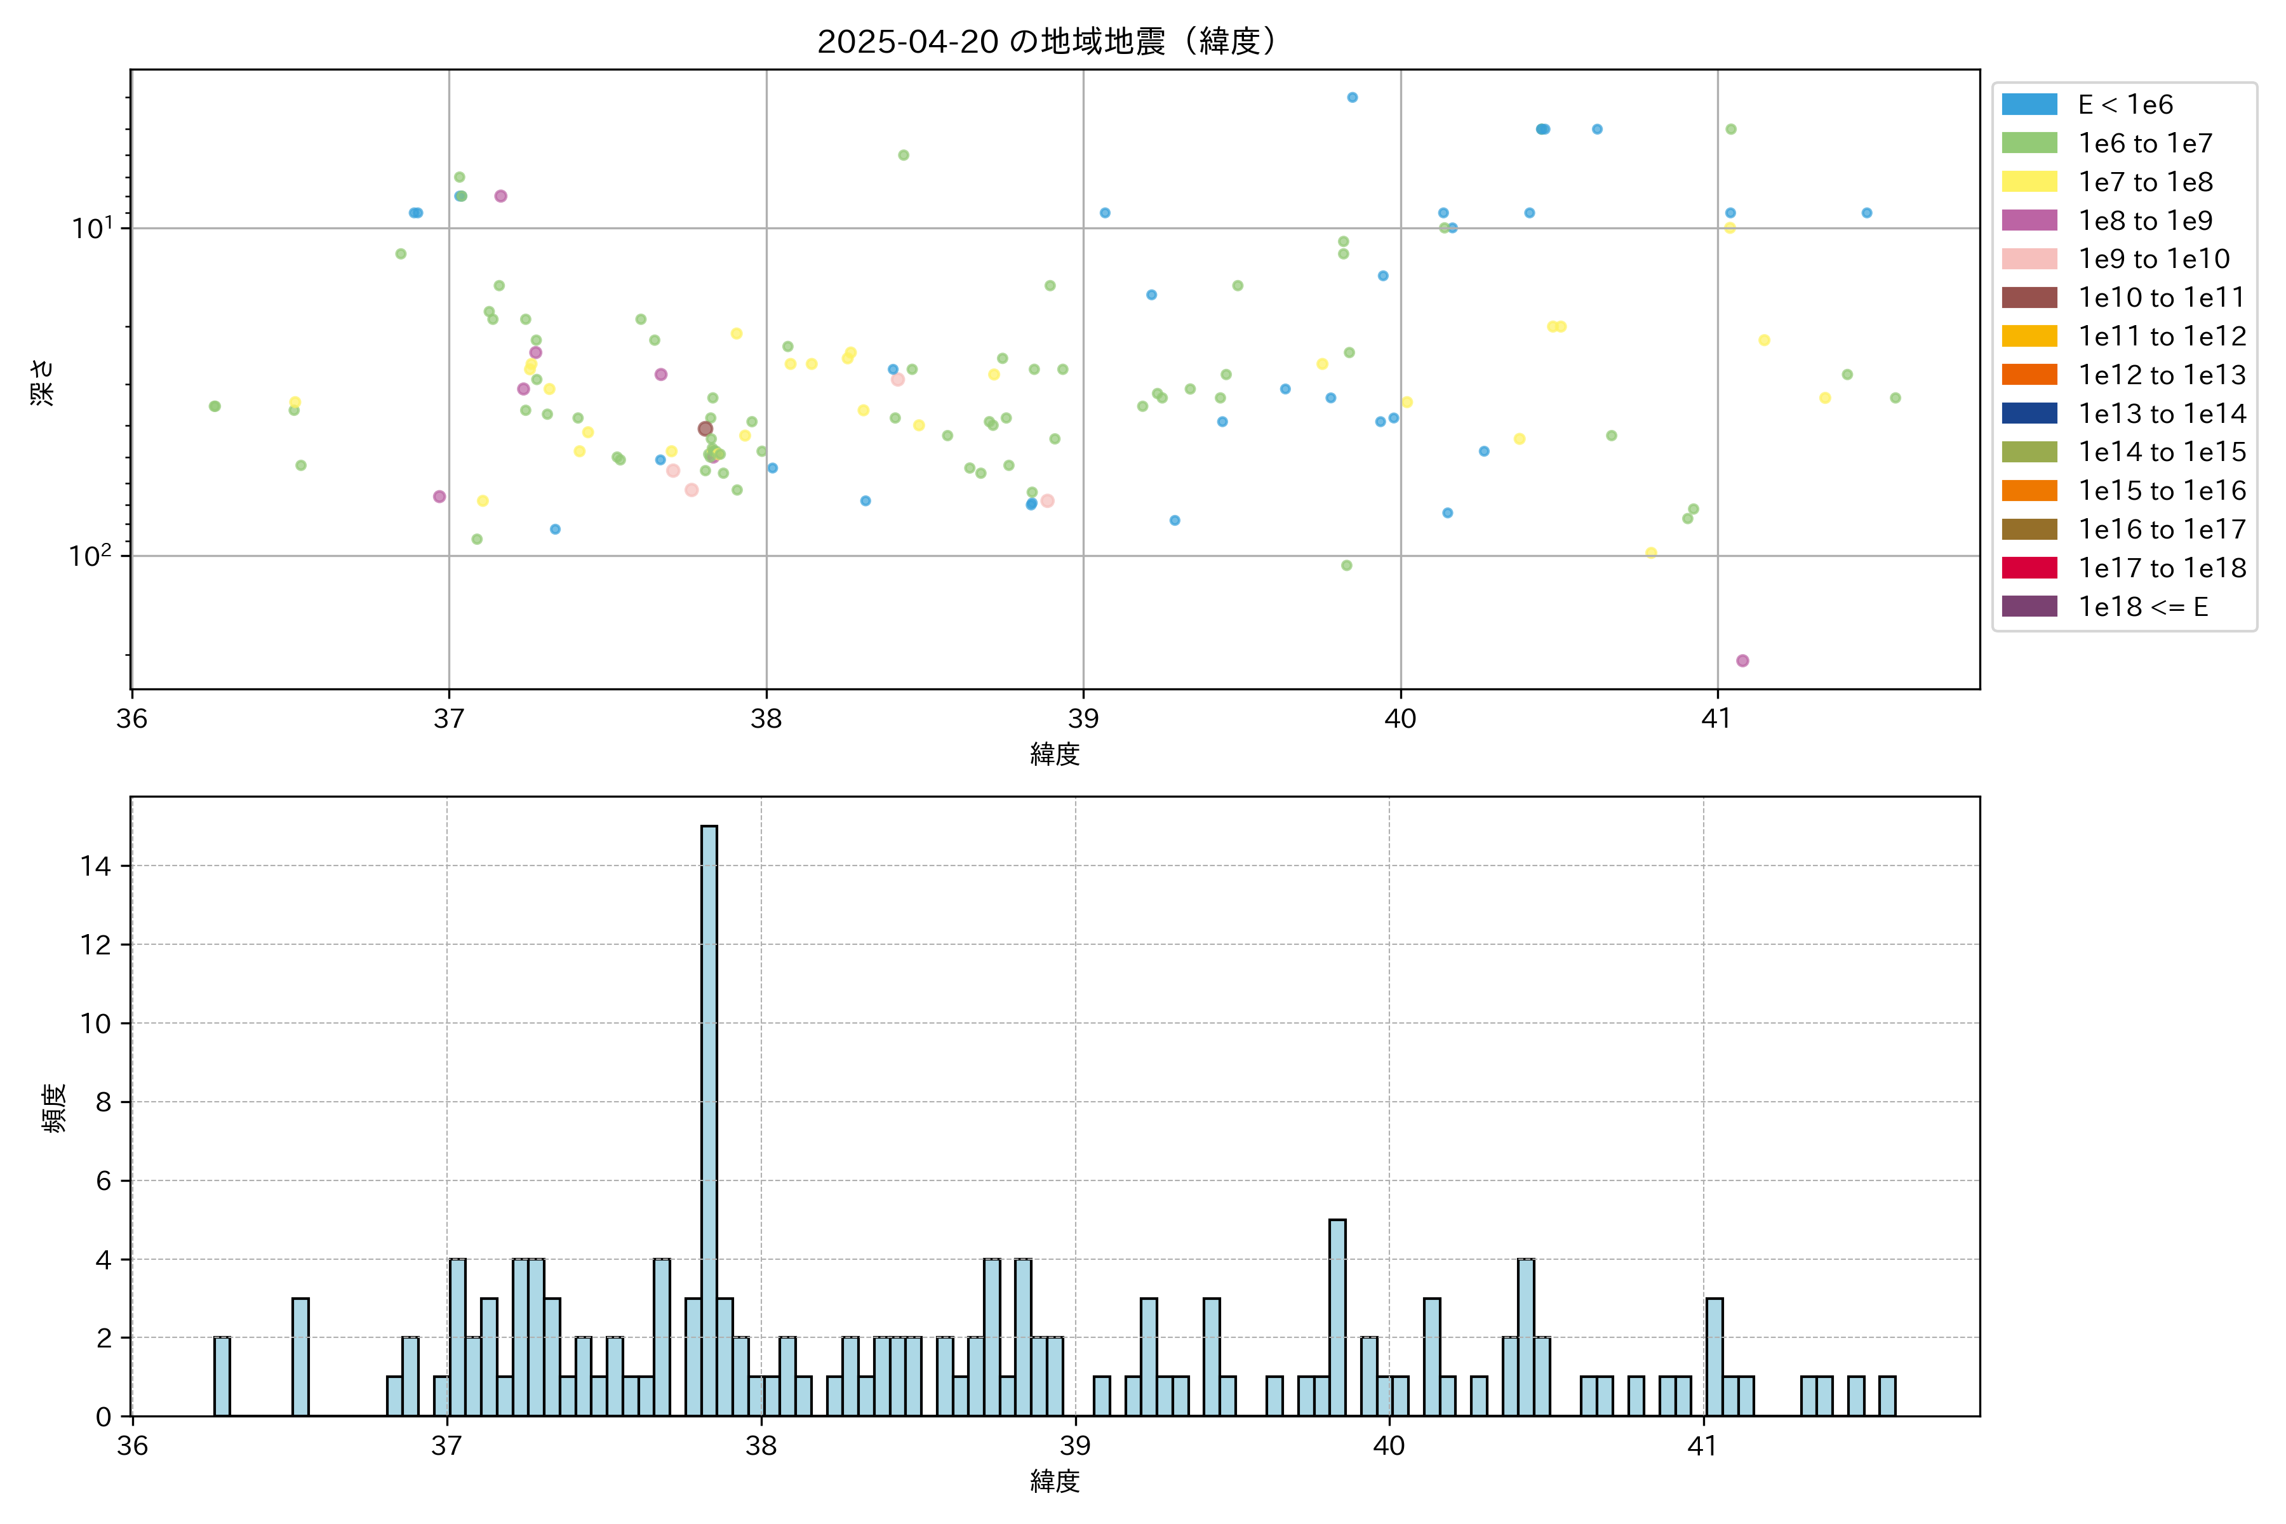Click the yellow '1e7 to 1e8' legend swatch

pyautogui.click(x=2028, y=182)
